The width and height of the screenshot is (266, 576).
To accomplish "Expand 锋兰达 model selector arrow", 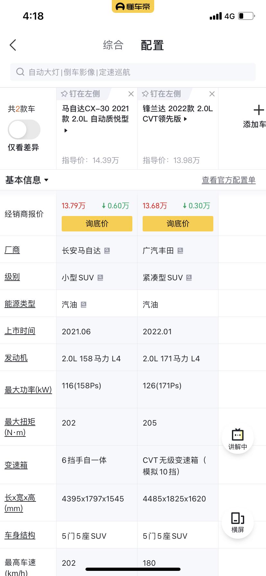I will pyautogui.click(x=185, y=119).
